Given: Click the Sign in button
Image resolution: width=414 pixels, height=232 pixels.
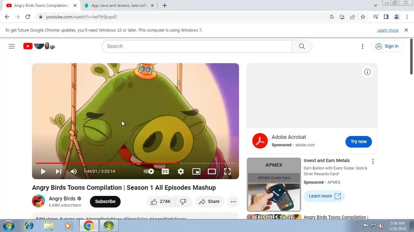Looking at the screenshot, I should pyautogui.click(x=387, y=46).
